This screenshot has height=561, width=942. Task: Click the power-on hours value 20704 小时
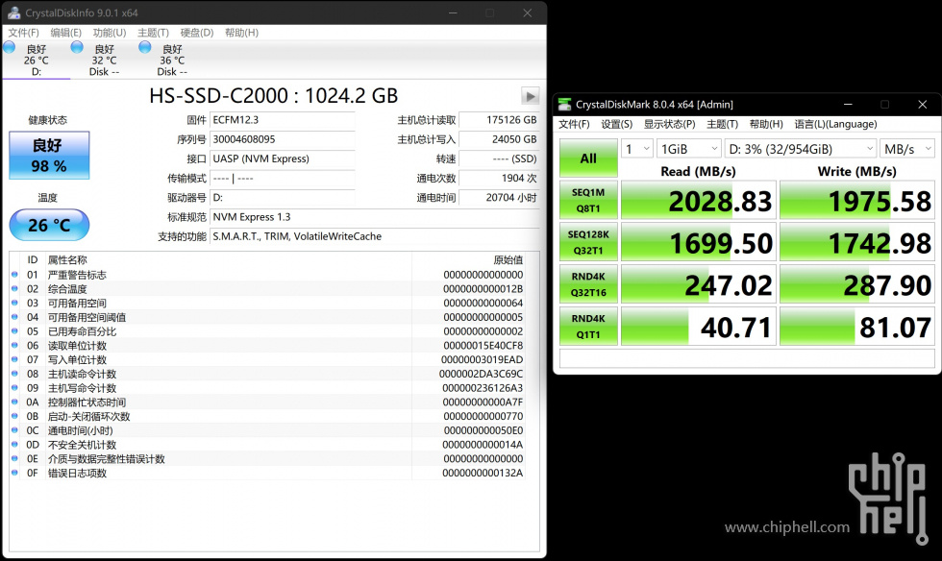(499, 198)
